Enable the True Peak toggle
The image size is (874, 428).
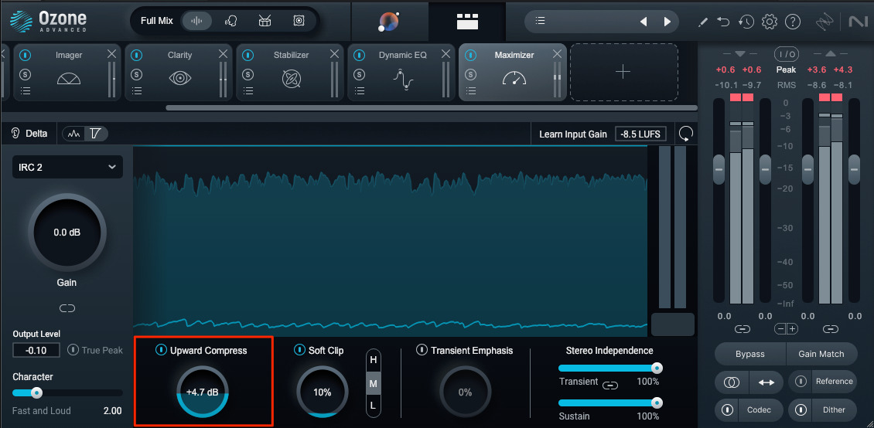[x=73, y=349]
